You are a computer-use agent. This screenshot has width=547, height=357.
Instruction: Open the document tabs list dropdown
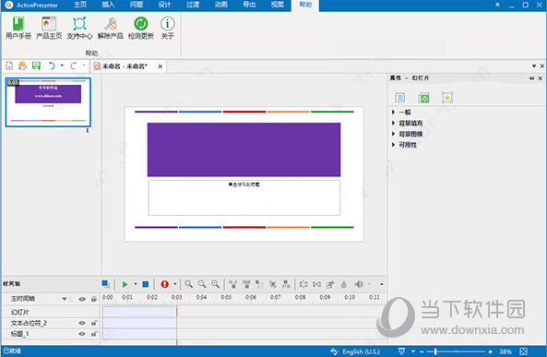(534, 65)
